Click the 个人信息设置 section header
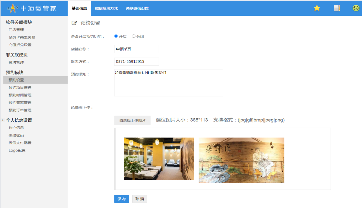362x208 pixels. 19,120
